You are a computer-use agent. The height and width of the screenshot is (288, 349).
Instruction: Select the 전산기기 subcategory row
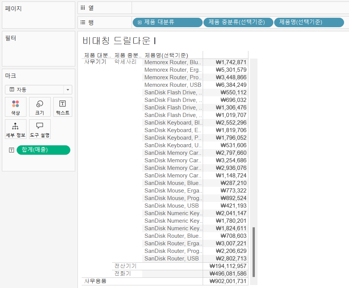coord(125,266)
